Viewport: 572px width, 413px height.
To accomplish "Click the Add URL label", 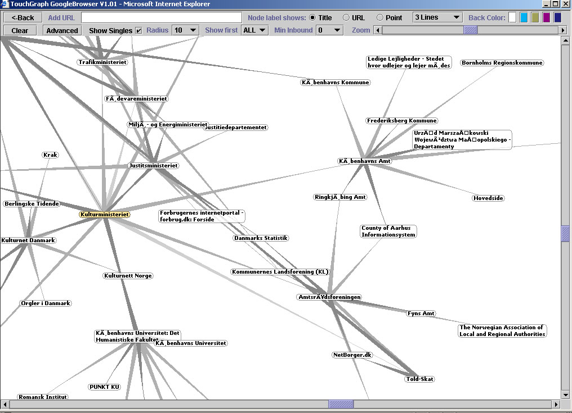I will [x=61, y=17].
